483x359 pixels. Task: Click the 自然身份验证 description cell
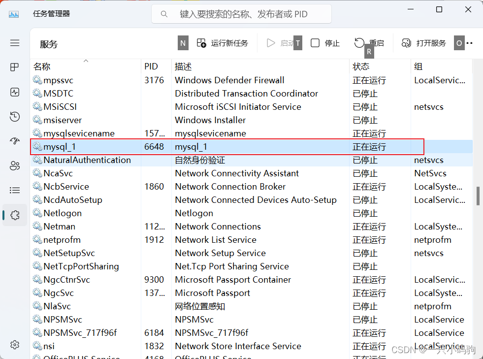point(200,160)
